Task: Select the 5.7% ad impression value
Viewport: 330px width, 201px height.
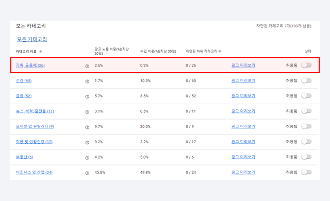Action: click(x=98, y=96)
